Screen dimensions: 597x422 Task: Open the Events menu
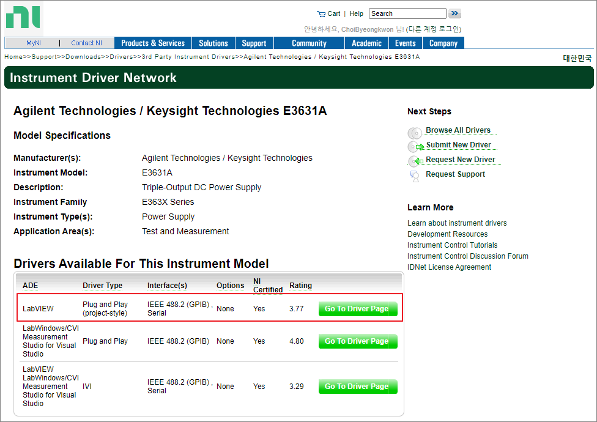[405, 43]
